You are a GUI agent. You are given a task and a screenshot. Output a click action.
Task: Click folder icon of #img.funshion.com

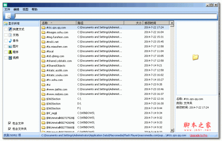[43, 37]
